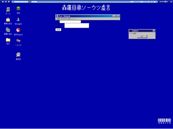Open the 質問を送る folder icon
The height and width of the screenshot is (129, 173).
tap(8, 20)
